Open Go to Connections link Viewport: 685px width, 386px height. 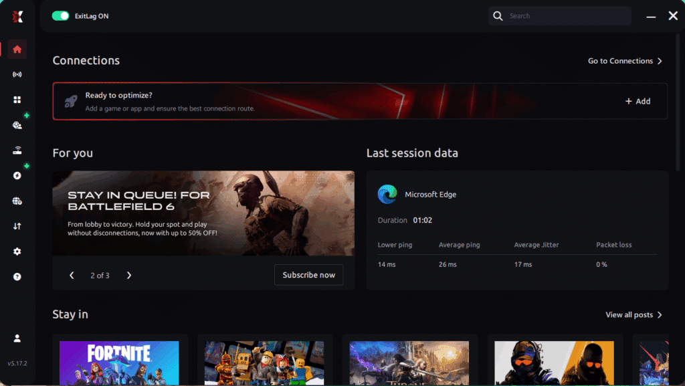pos(625,61)
